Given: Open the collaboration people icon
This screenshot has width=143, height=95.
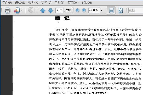Looking at the screenshot, I should 17,10.
